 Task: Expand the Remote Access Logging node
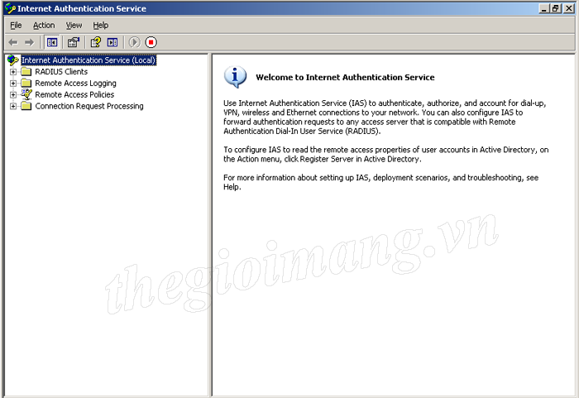13,83
